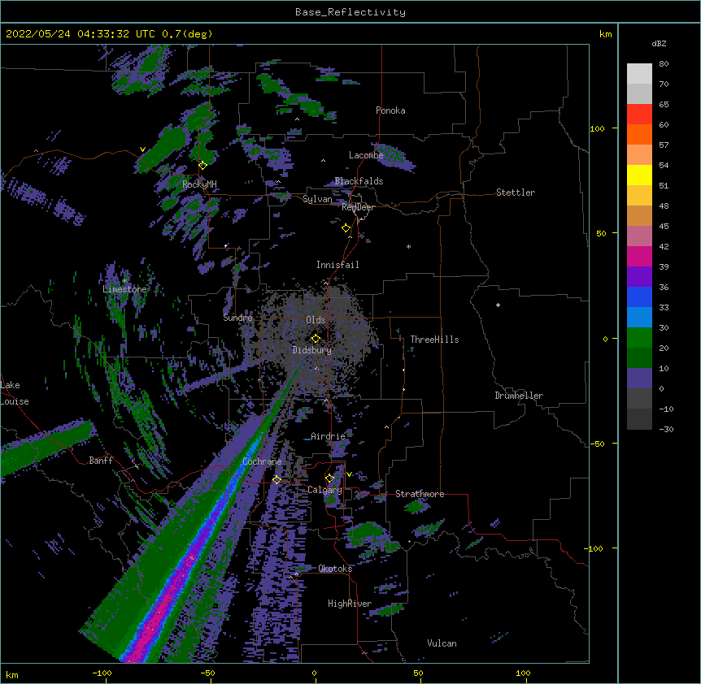Viewport: 701px width, 684px height.
Task: Click the Base_Reflectivity title text
Action: (x=350, y=12)
